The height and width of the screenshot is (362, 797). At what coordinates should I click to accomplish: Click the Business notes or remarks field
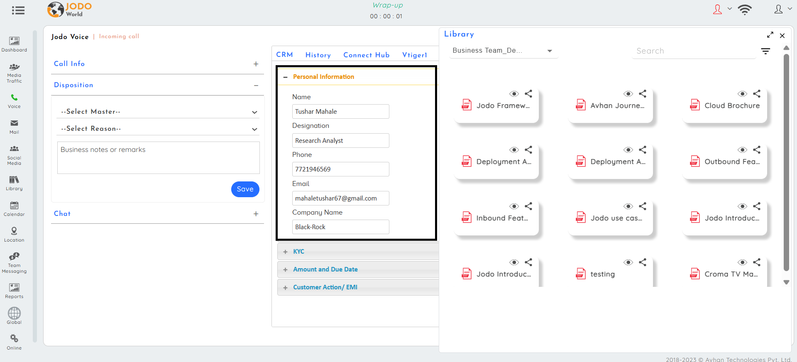(159, 158)
